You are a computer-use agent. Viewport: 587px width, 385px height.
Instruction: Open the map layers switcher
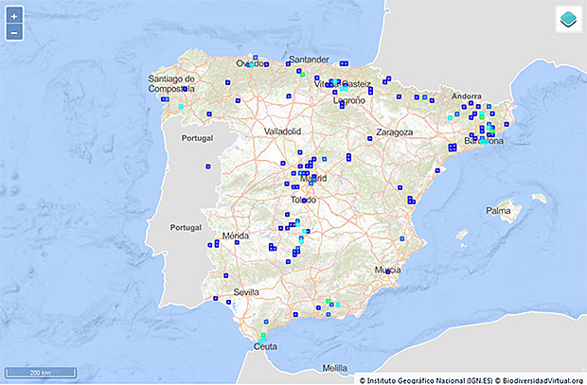pyautogui.click(x=568, y=19)
